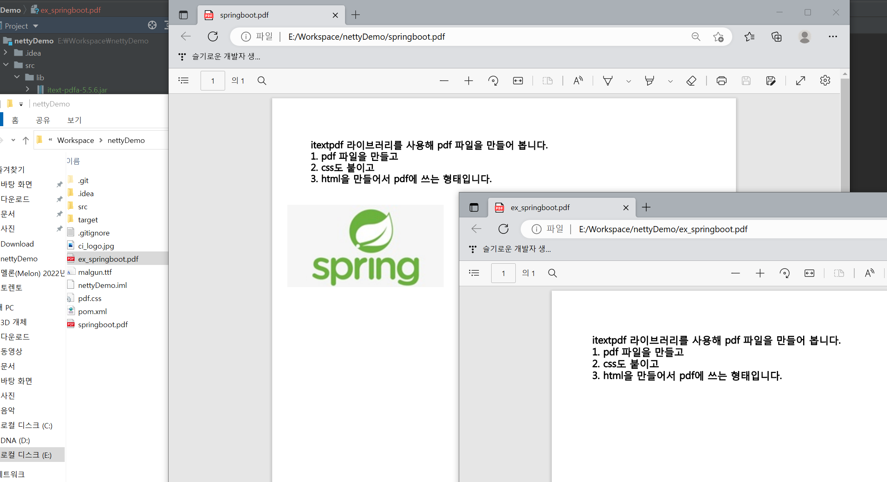
Task: Click the Save As icon in the PDF toolbar
Action: point(771,81)
